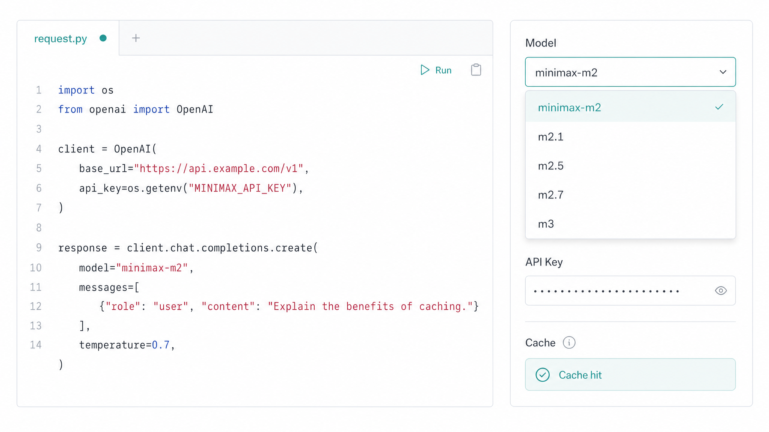Viewport: 769px width, 432px height.
Task: Select m2.1 from the model list
Action: click(x=630, y=136)
